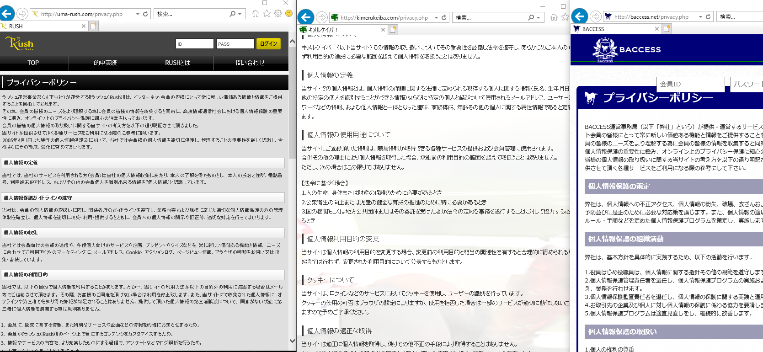
Task: Click the yellow ログイン button
Action: point(268,44)
